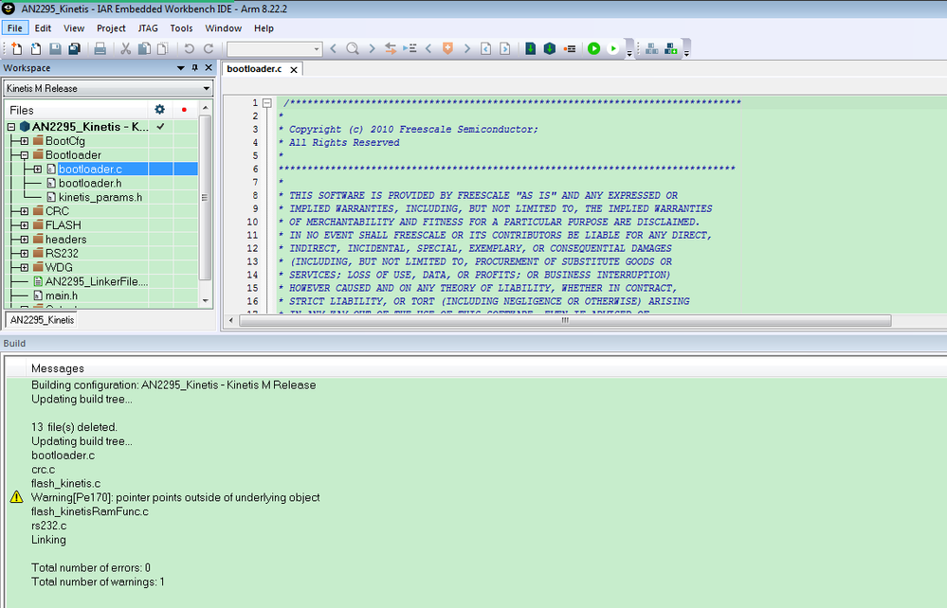Click the Find Previous arrow icon
Image resolution: width=947 pixels, height=608 pixels.
point(334,49)
